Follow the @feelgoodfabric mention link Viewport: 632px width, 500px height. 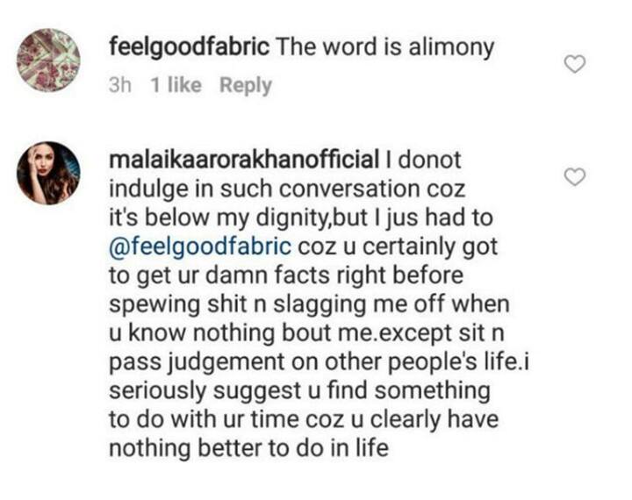pyautogui.click(x=200, y=246)
